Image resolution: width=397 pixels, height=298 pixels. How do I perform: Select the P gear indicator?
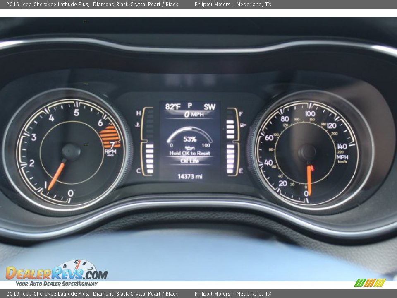tap(190, 106)
